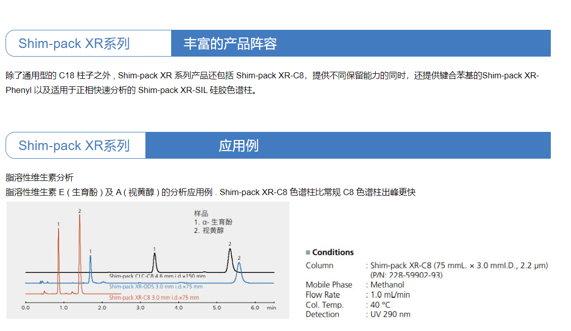Viewport: 571px width, 331px height.
Task: Click the gray square bullet beside Conditions
Action: pos(308,253)
